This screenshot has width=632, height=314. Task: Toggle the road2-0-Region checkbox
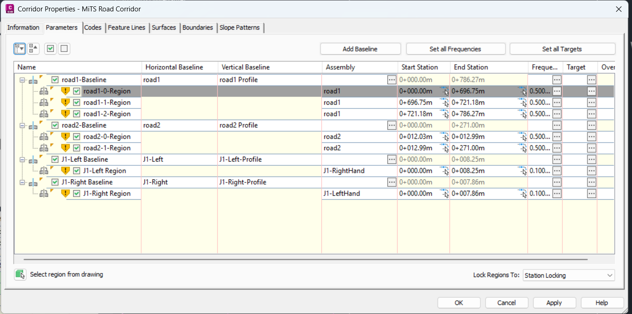coord(76,137)
